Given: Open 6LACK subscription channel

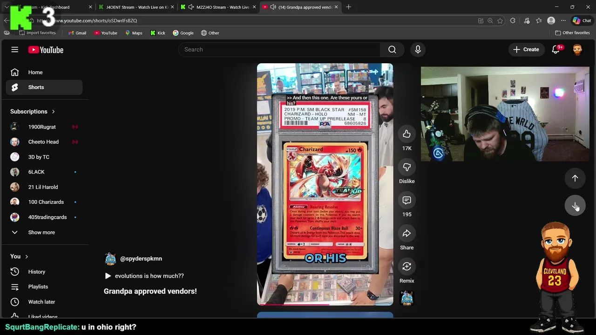Looking at the screenshot, I should click(44, 172).
